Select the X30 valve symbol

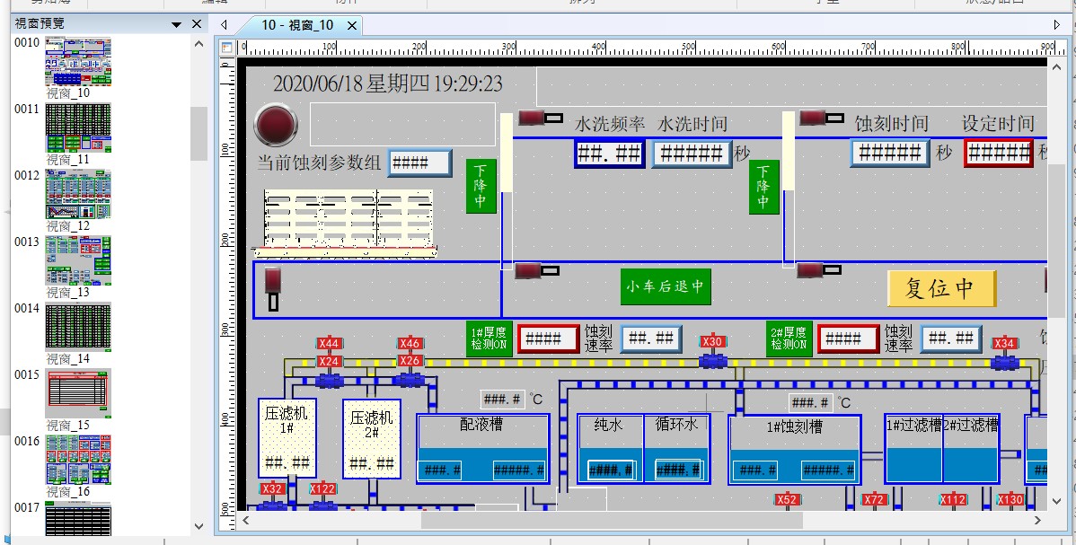(713, 360)
